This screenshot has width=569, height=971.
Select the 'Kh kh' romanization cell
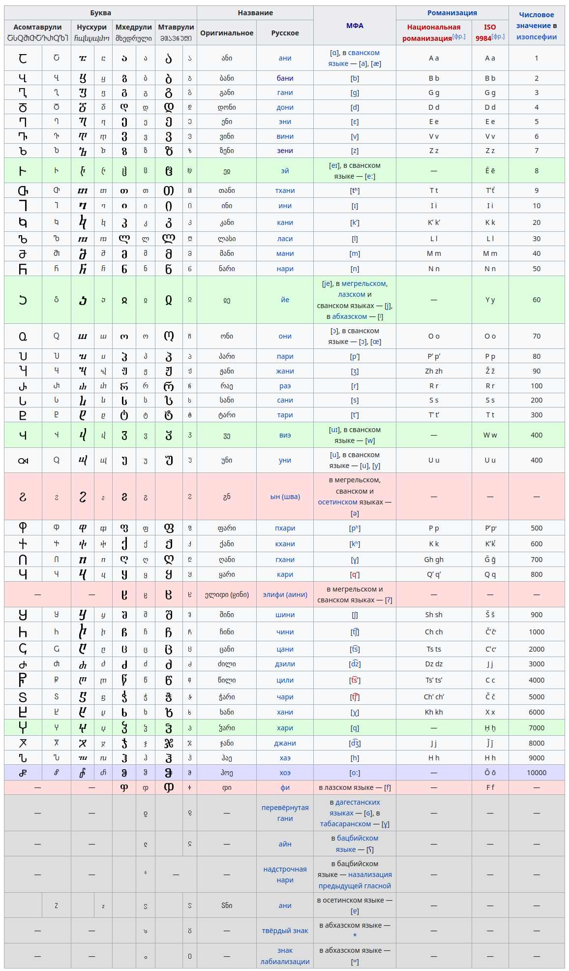pyautogui.click(x=434, y=712)
